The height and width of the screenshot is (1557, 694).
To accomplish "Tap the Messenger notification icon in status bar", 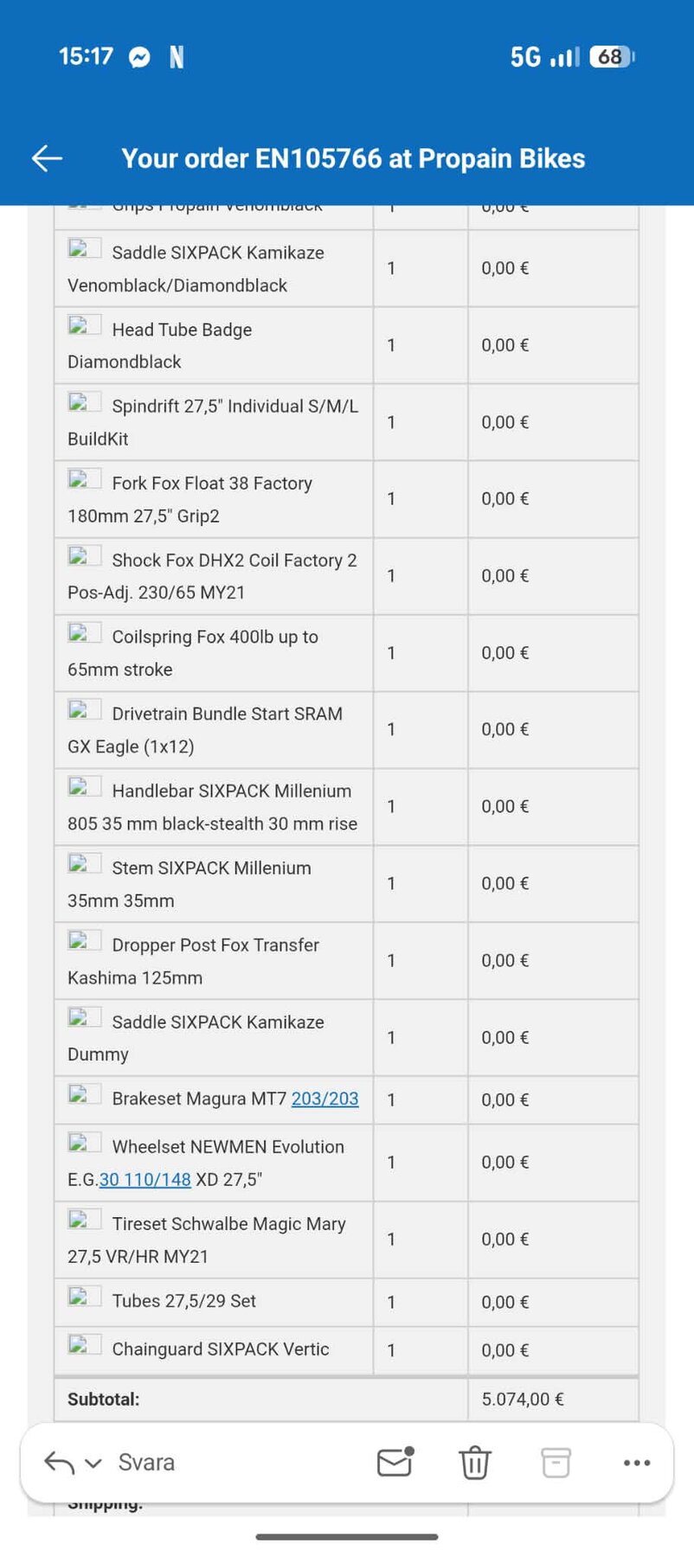I will tap(139, 57).
